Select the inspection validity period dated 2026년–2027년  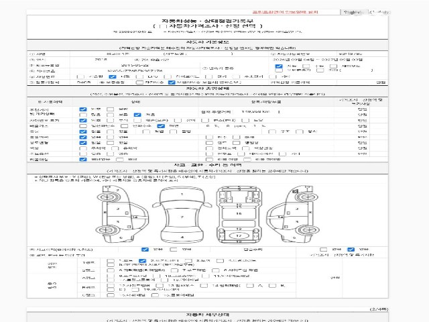point(318,60)
